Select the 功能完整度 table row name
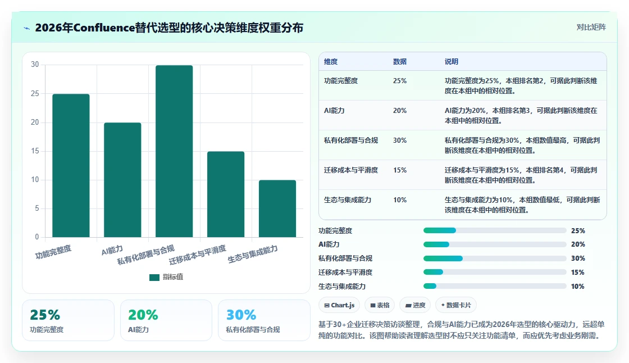Screen dimensions: 629x363 [341, 81]
